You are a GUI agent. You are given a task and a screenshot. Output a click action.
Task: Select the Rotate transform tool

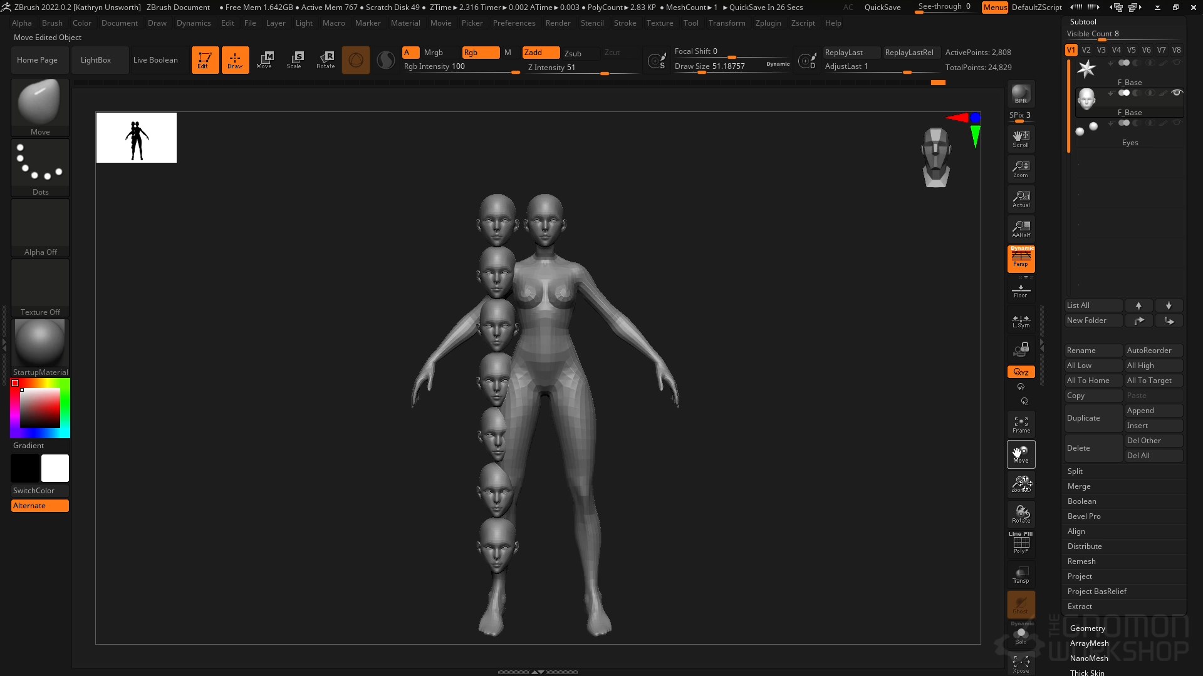[325, 60]
